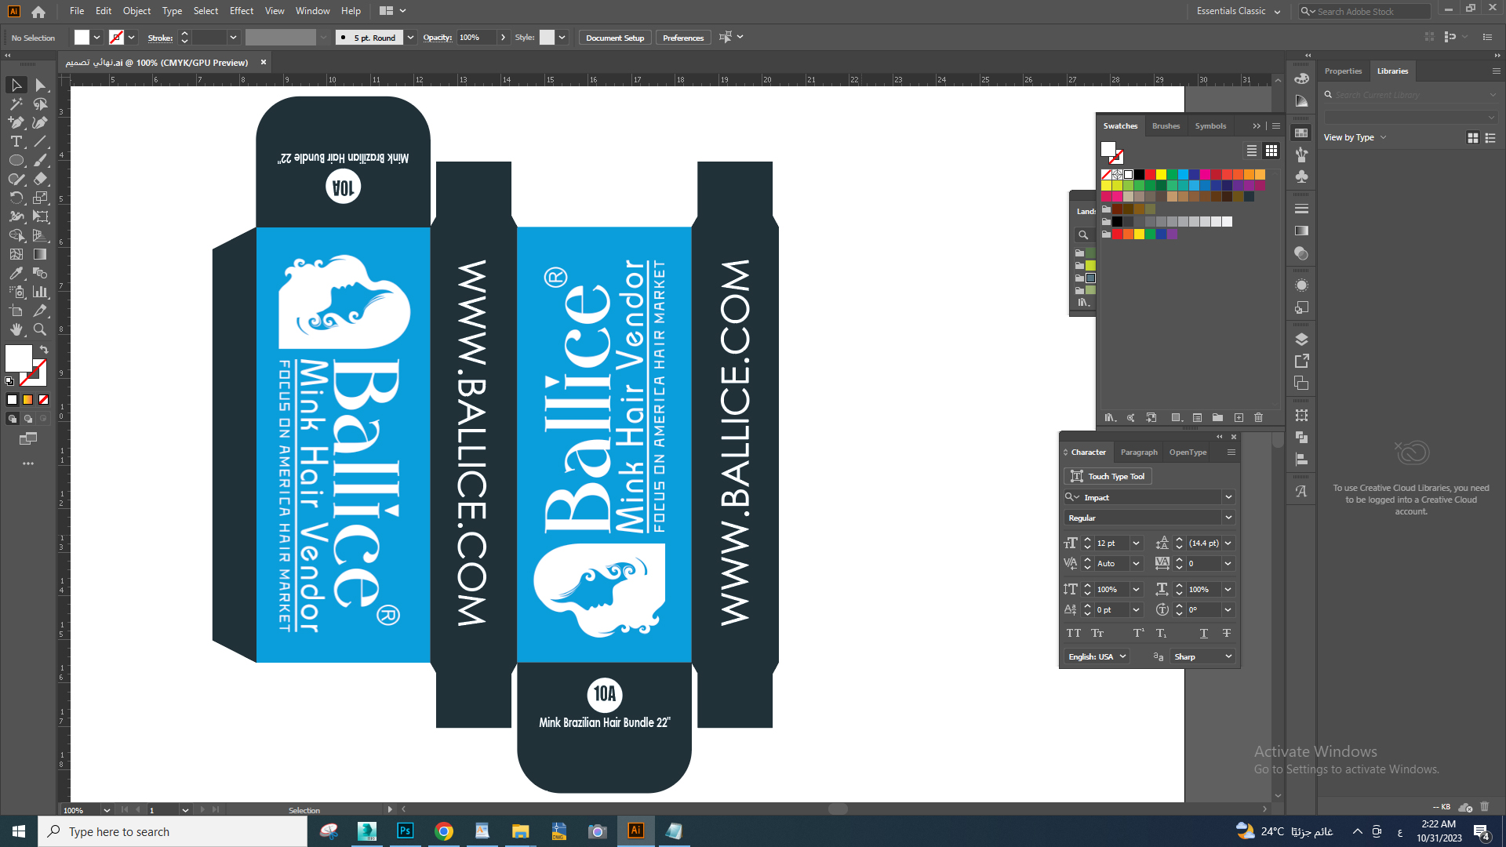
Task: Switch to the Brushes tab
Action: (x=1166, y=125)
